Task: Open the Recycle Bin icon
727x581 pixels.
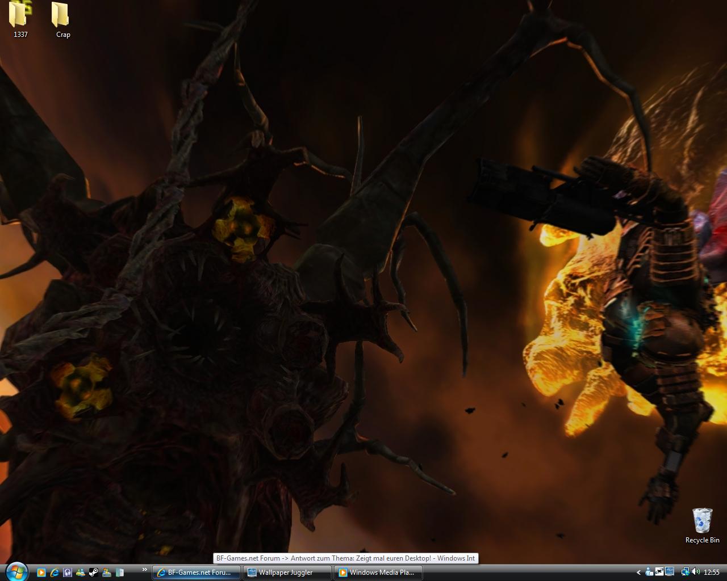Action: coord(702,526)
